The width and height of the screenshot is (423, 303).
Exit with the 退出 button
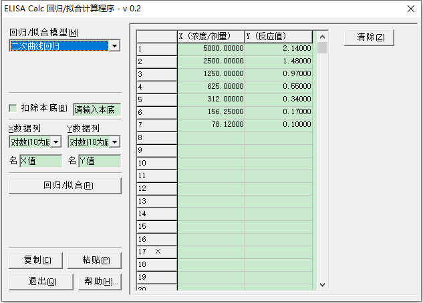[41, 282]
